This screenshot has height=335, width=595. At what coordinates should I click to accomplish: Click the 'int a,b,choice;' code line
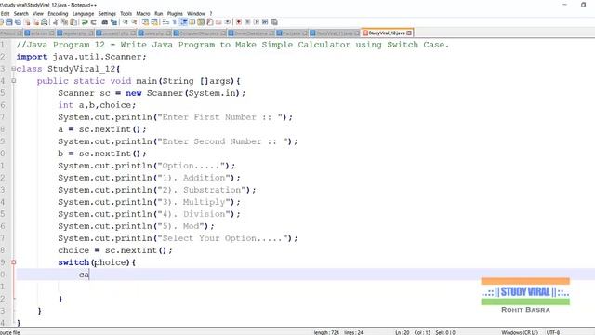[x=97, y=105]
